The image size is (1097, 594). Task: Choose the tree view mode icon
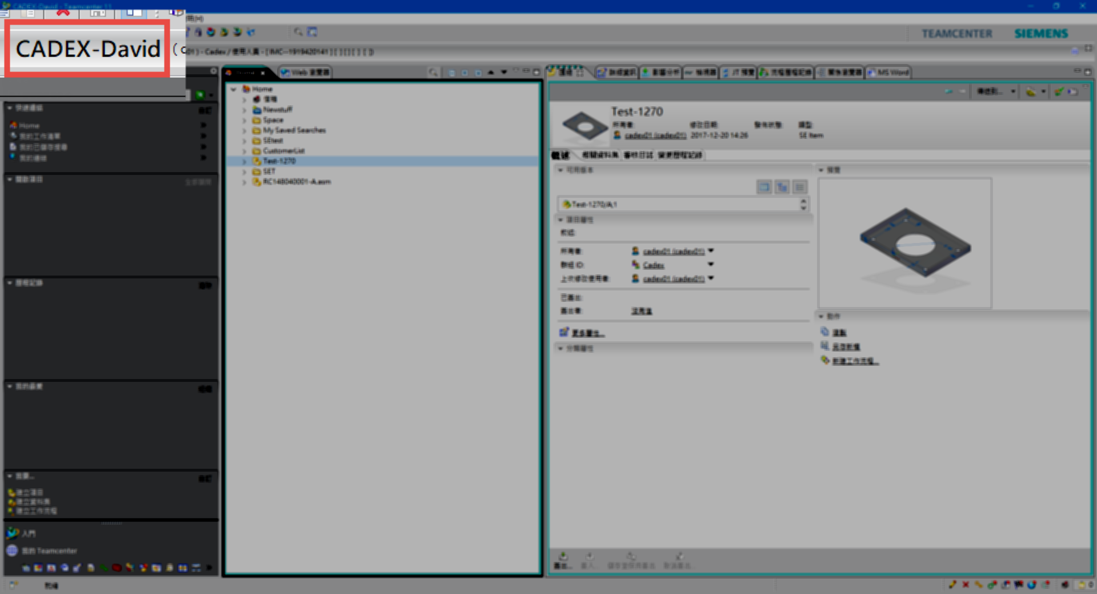point(782,187)
